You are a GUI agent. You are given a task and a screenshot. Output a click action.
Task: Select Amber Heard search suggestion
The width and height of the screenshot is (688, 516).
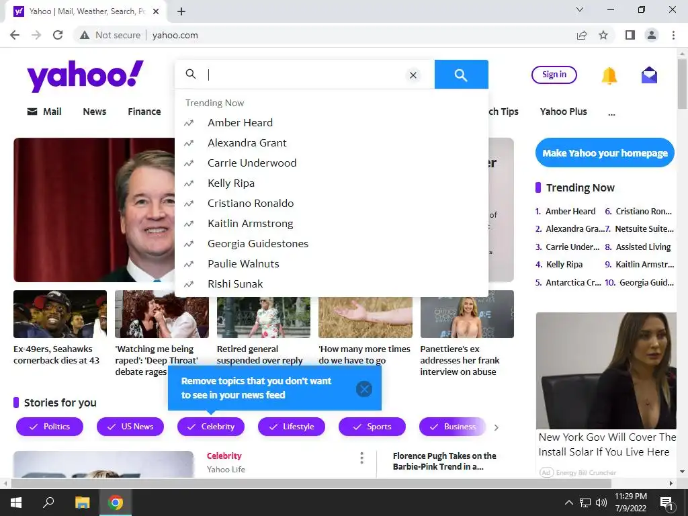tap(331, 123)
